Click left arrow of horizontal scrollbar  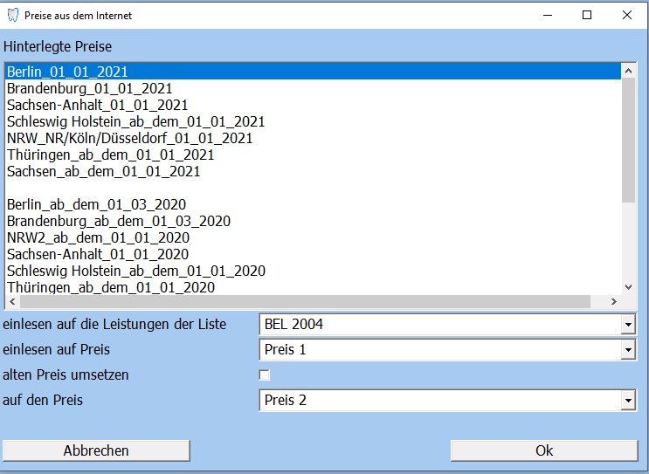(11, 301)
